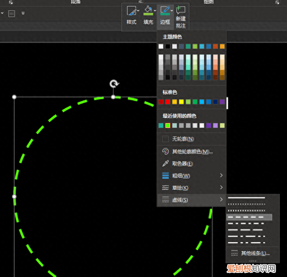The height and width of the screenshot is (277, 287).
Task: Expand the 填充 dropdown arrow
Action: click(155, 10)
